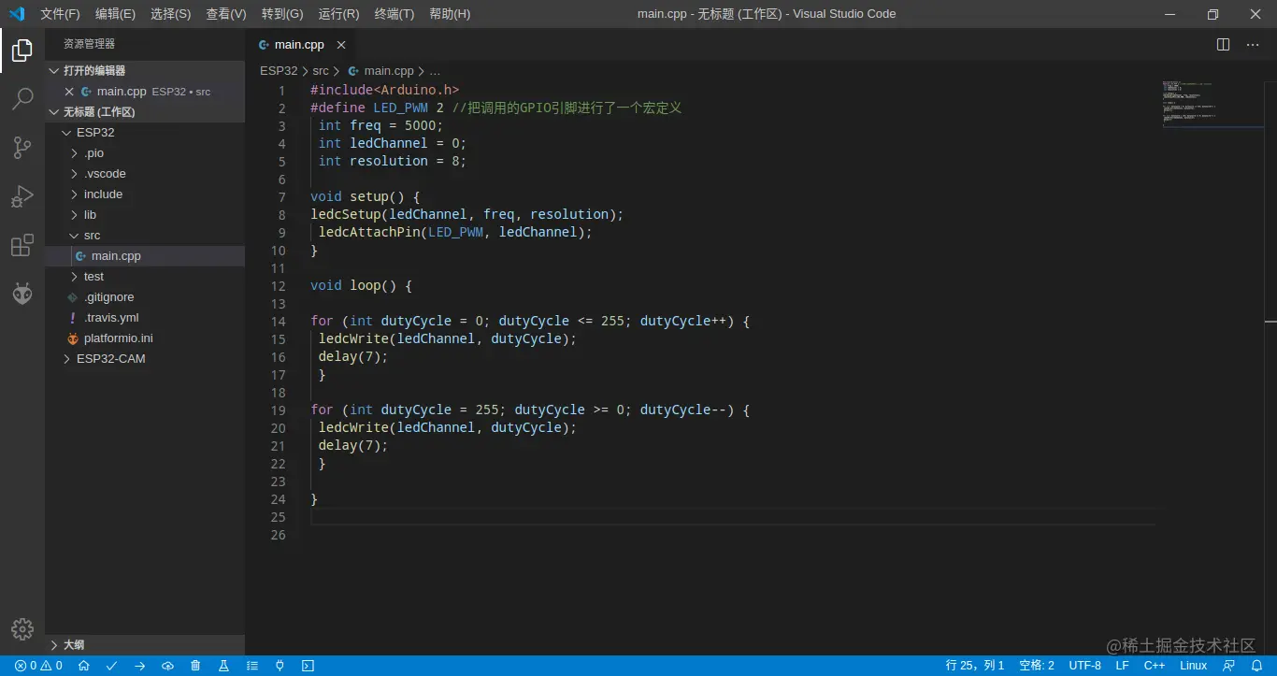Click line number 12 in gutter
Image resolution: width=1277 pixels, height=676 pixels.
[278, 286]
